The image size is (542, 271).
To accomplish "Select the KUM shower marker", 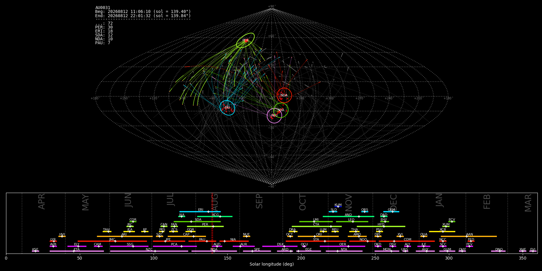I will 338,207.
